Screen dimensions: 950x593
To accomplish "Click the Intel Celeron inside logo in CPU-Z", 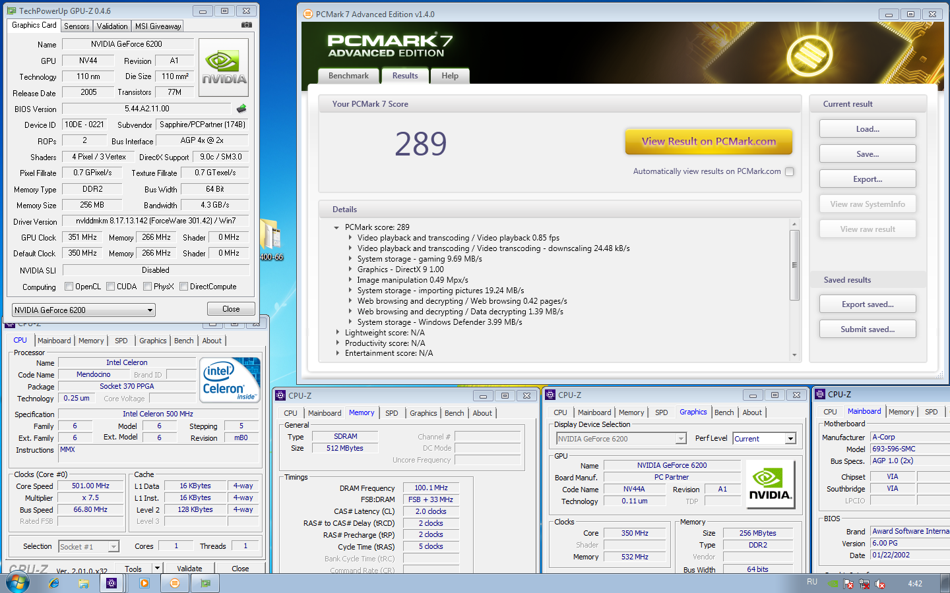I will point(230,380).
